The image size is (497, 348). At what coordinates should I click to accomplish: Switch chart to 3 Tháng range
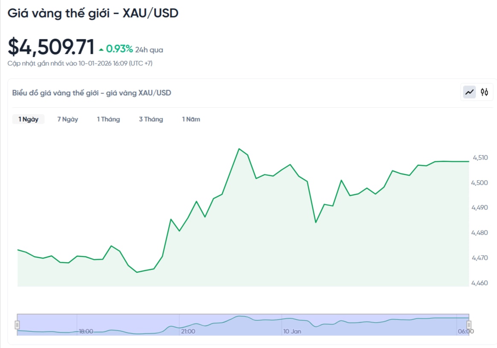(x=151, y=119)
